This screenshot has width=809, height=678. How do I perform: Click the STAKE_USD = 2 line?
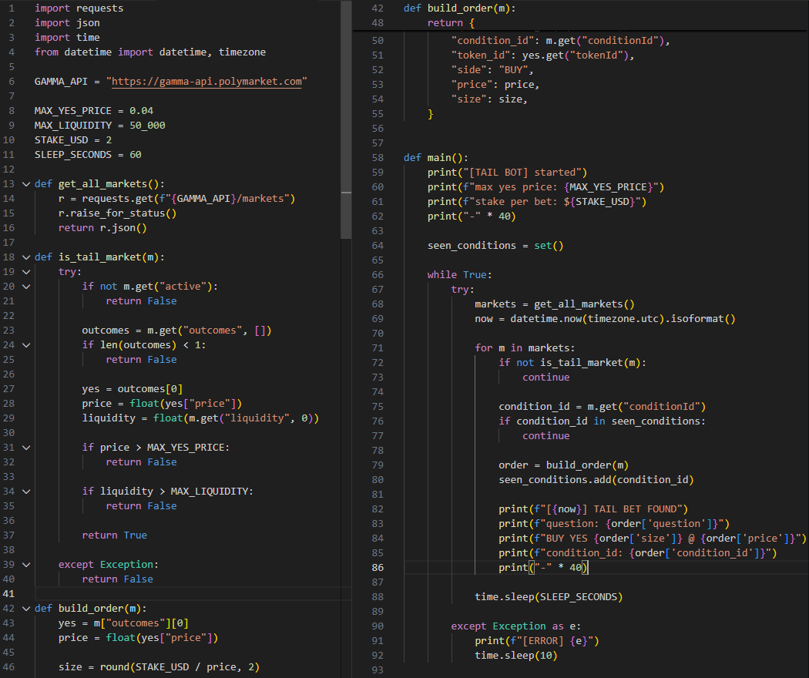click(72, 139)
